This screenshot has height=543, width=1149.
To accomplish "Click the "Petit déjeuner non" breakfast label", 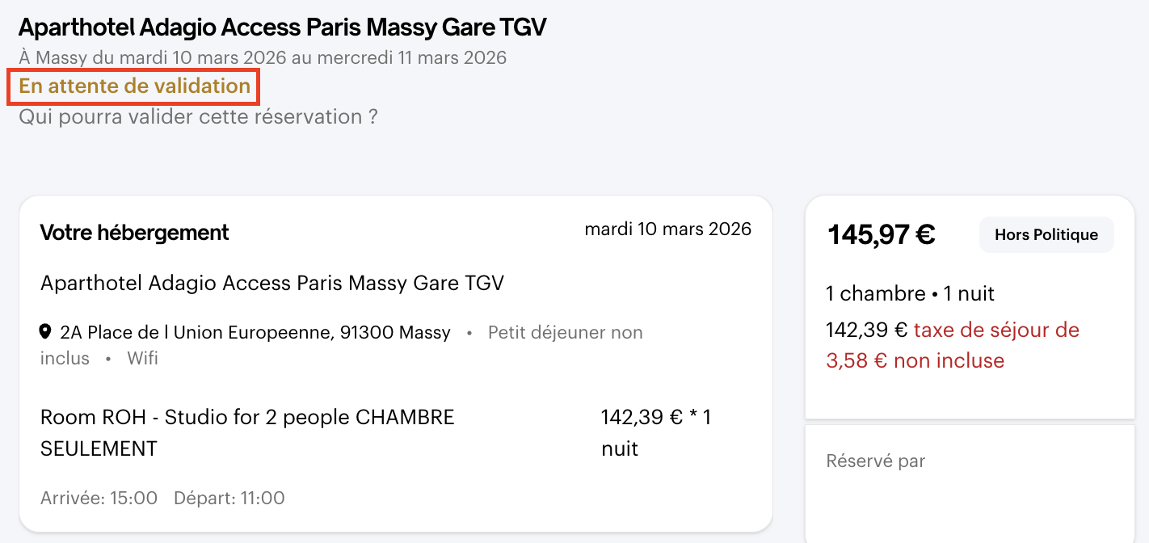I will [x=565, y=332].
